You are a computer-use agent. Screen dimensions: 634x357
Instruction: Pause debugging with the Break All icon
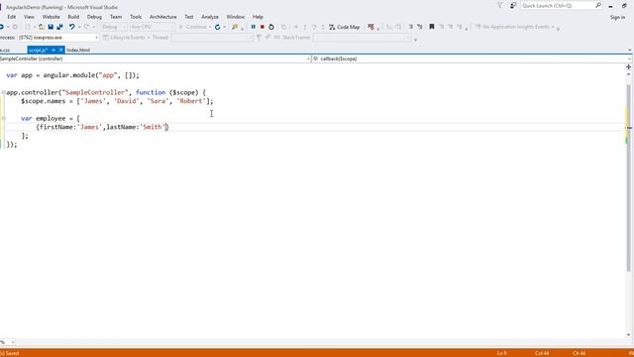coord(254,27)
